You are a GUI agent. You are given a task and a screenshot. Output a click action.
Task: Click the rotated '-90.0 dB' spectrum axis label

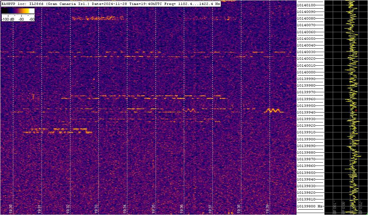(x=343, y=207)
